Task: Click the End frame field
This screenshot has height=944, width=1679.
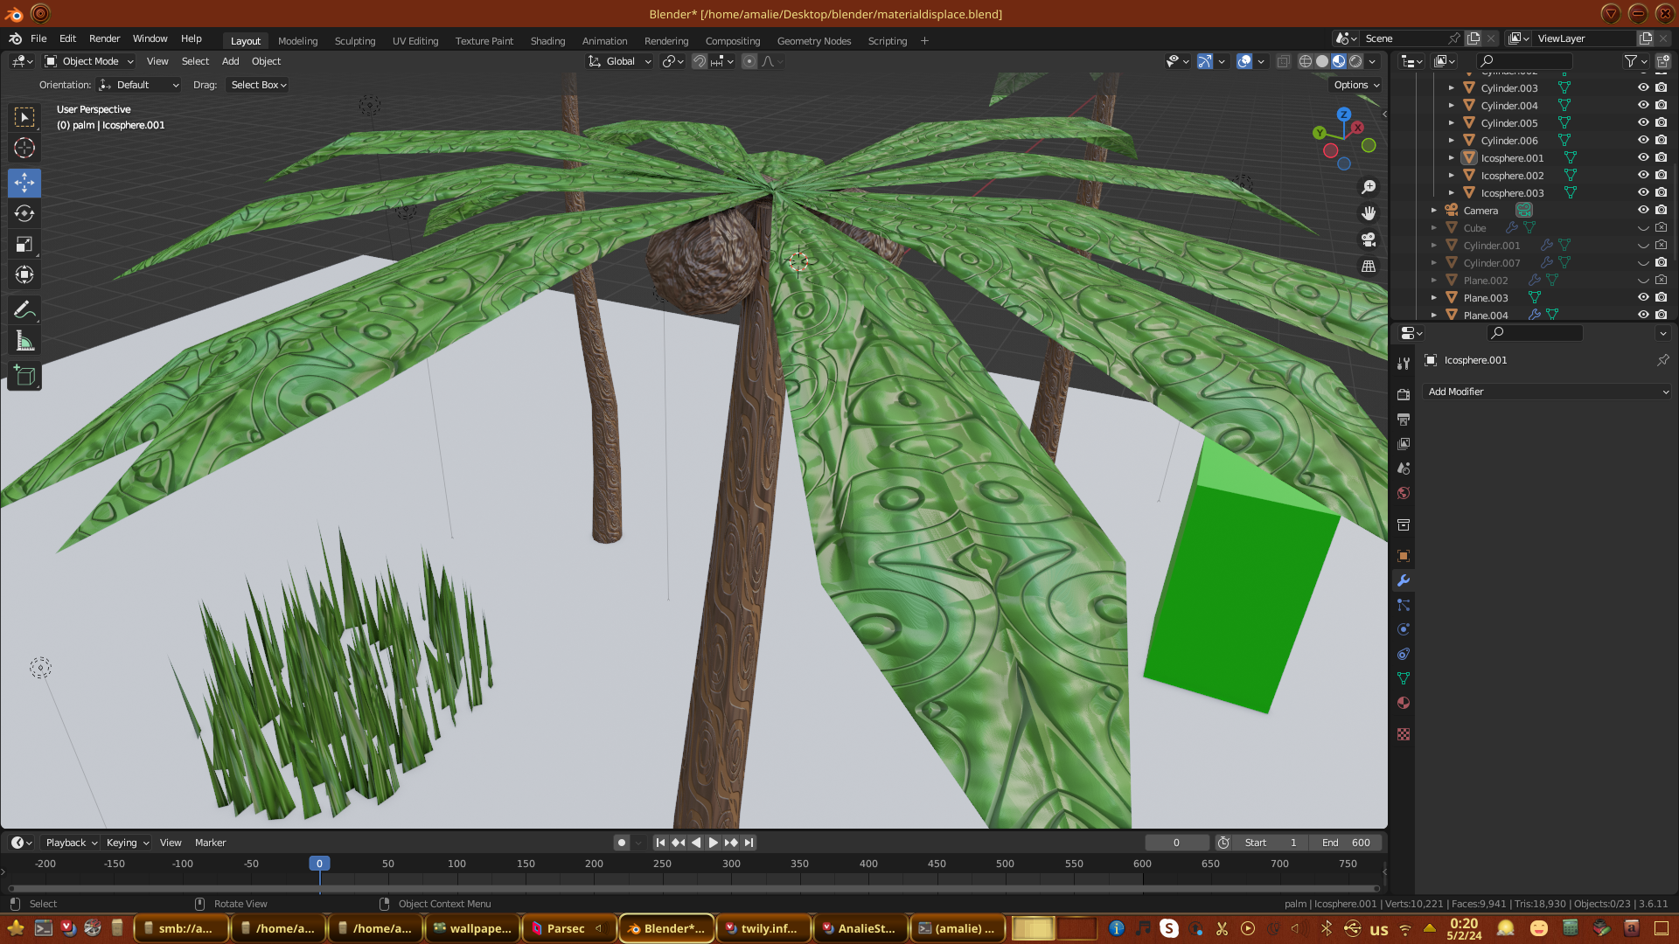Action: pyautogui.click(x=1347, y=843)
